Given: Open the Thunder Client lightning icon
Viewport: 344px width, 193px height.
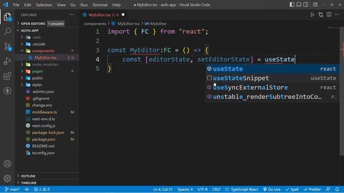Looking at the screenshot, I should 8,91.
